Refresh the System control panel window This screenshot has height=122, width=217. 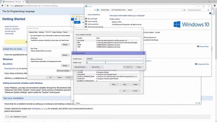tap(184, 10)
